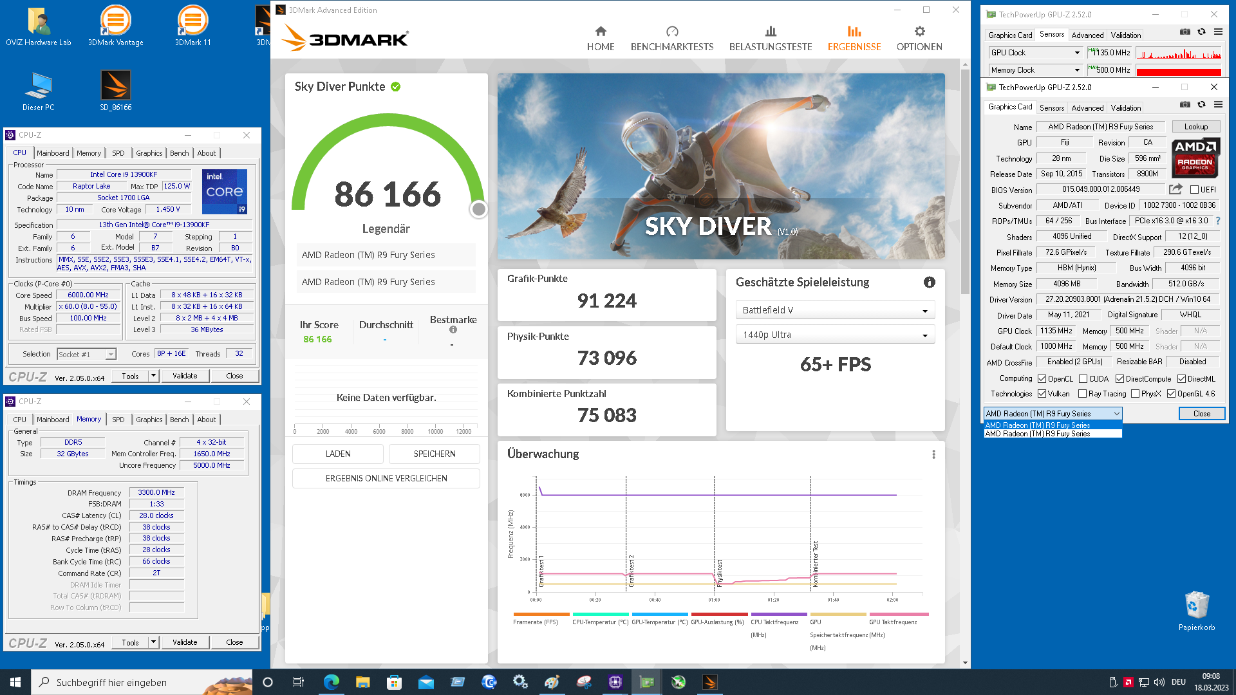Click the GPU-Z screenshot camera icon
The height and width of the screenshot is (695, 1236).
click(1184, 104)
